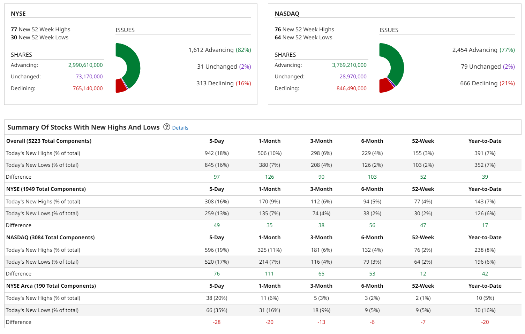
Task: Click NASDAQ declining shares value 846,490,000
Action: click(x=351, y=88)
